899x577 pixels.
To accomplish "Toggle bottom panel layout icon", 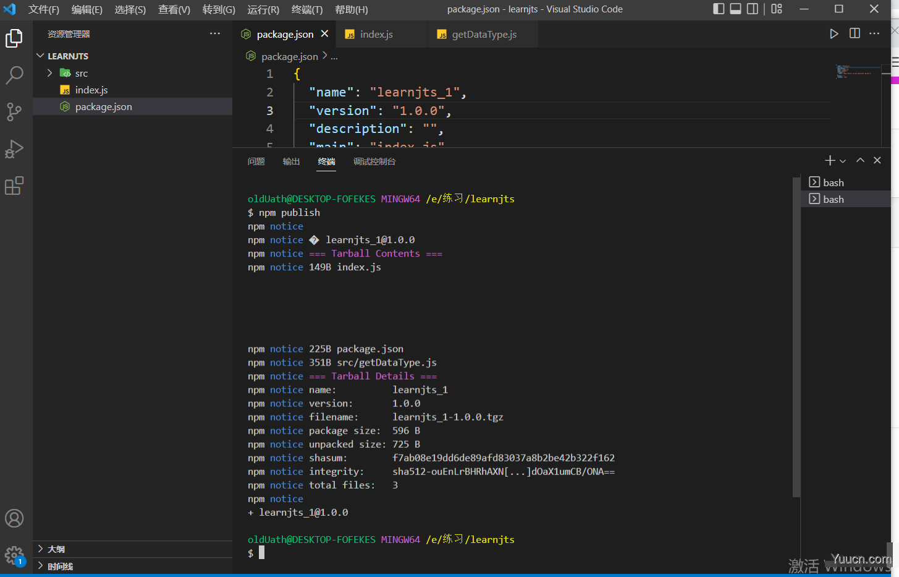I will pos(735,9).
